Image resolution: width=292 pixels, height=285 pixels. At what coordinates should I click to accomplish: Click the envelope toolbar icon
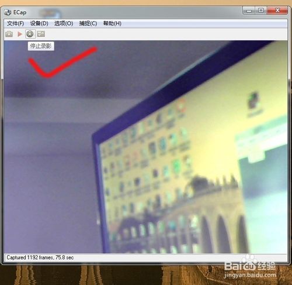point(41,34)
